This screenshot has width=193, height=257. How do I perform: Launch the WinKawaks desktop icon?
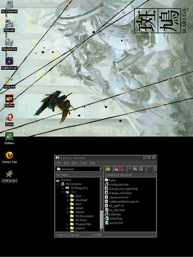click(x=9, y=176)
